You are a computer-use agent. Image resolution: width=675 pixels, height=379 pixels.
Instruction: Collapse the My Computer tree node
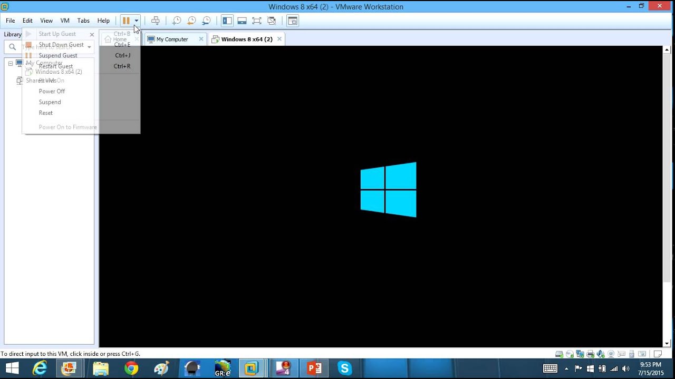10,63
